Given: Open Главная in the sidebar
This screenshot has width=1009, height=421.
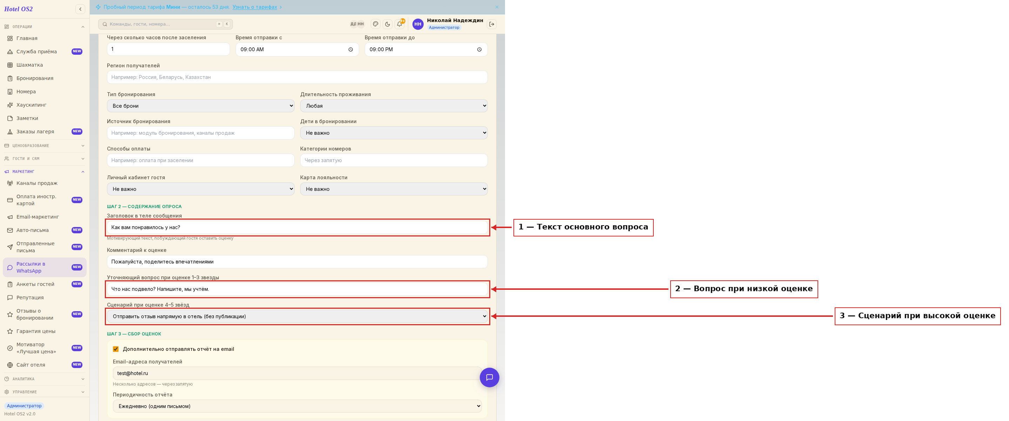Looking at the screenshot, I should click(x=45, y=38).
